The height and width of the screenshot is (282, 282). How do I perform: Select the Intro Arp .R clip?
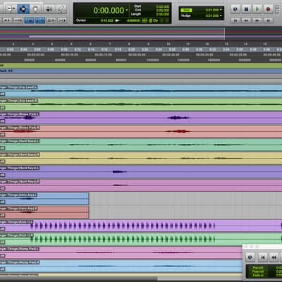(44, 212)
